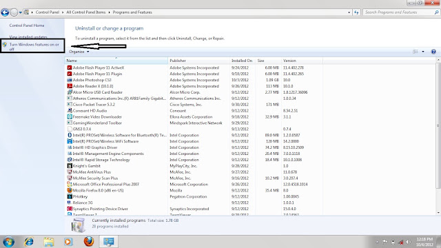The height and width of the screenshot is (248, 441).
Task: Select Adobe Reader X icon
Action: (70, 86)
